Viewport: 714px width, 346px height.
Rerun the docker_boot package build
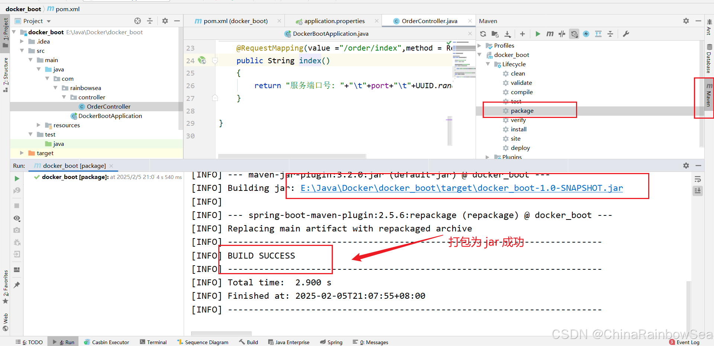click(x=17, y=179)
